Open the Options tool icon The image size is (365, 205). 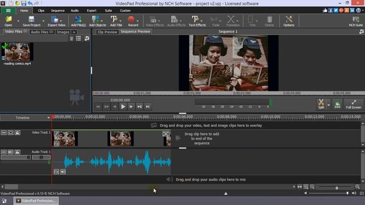point(289,21)
